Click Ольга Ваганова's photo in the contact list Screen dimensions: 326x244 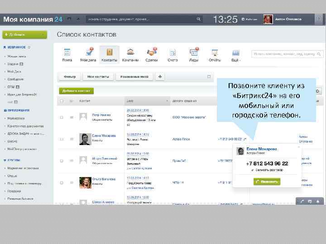(x=85, y=183)
